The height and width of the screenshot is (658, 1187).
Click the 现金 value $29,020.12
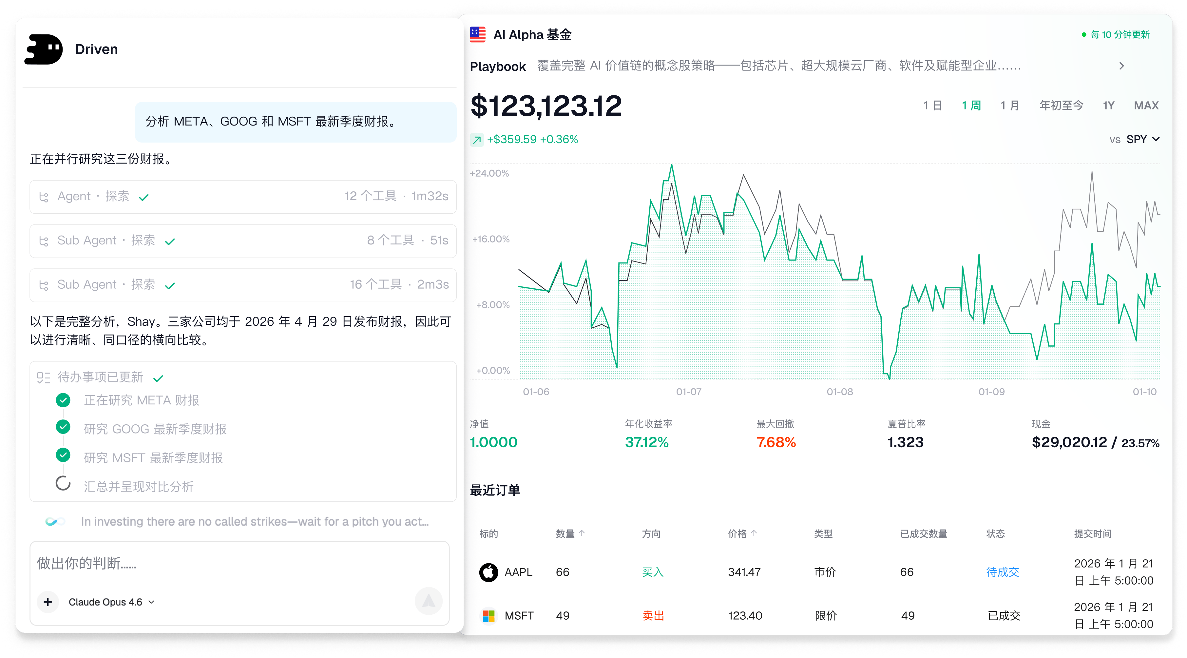(x=1069, y=442)
